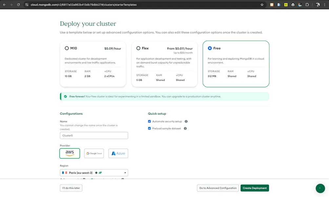
Task: Click the I'll do this later button
Action: [71, 188]
